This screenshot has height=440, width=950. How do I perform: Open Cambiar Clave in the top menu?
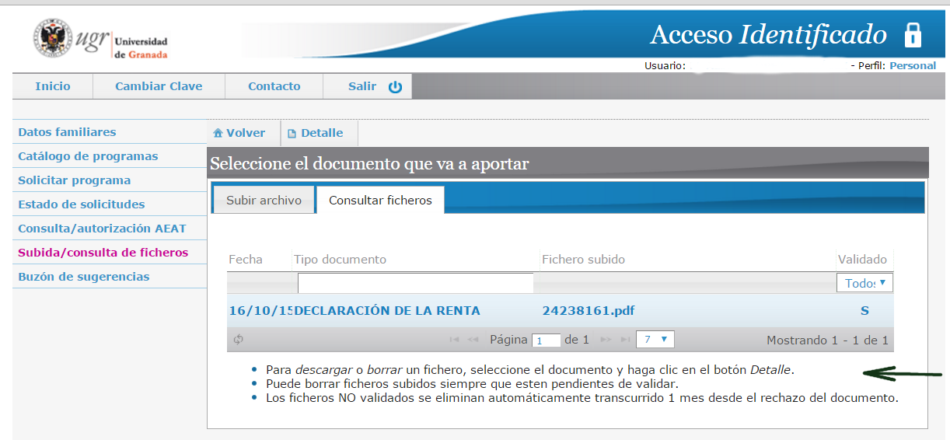click(159, 86)
